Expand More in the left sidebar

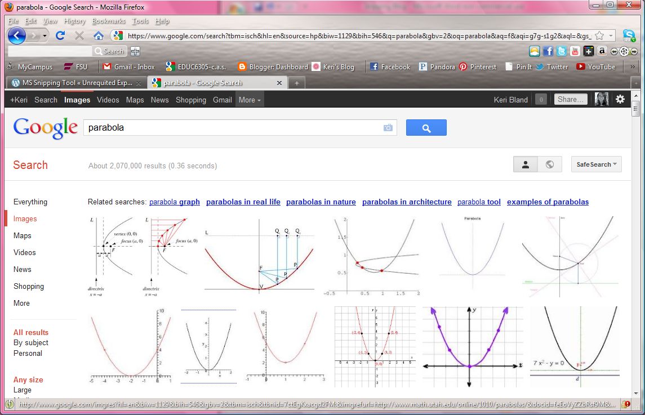pos(21,303)
